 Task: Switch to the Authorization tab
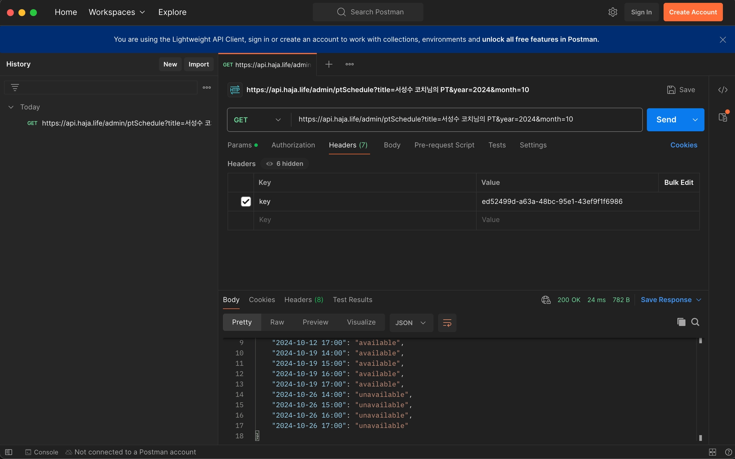click(x=293, y=145)
